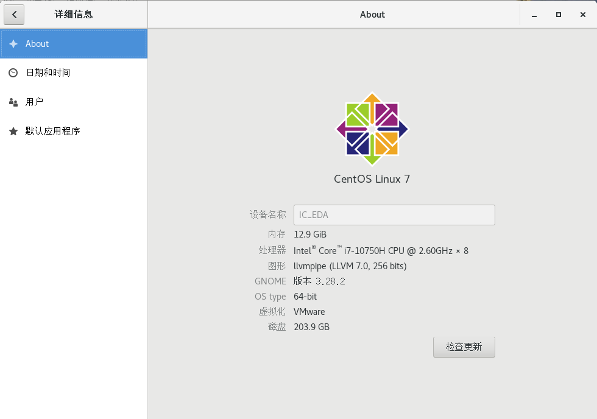Click the window maximize button
This screenshot has height=419, width=597.
click(x=558, y=14)
